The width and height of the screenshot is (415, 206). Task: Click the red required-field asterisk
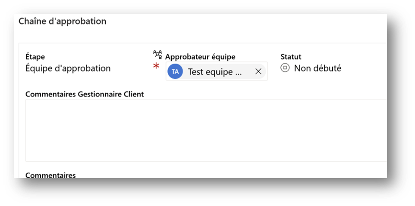pyautogui.click(x=156, y=67)
